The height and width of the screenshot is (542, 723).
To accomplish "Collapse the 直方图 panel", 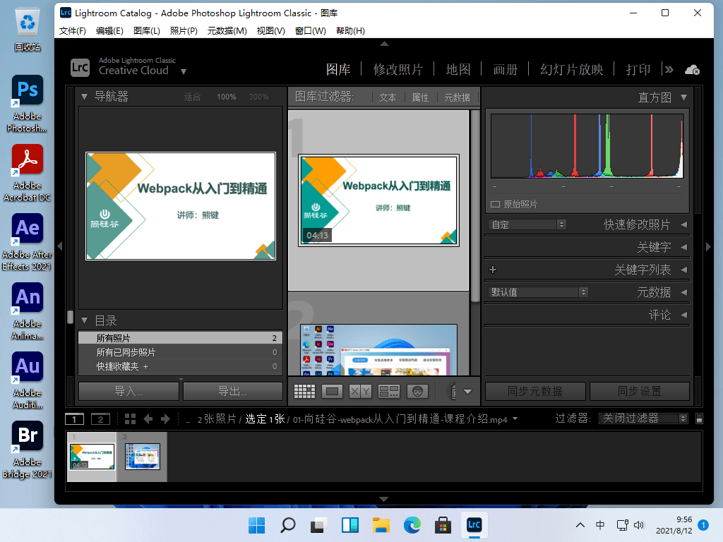I will coord(683,97).
